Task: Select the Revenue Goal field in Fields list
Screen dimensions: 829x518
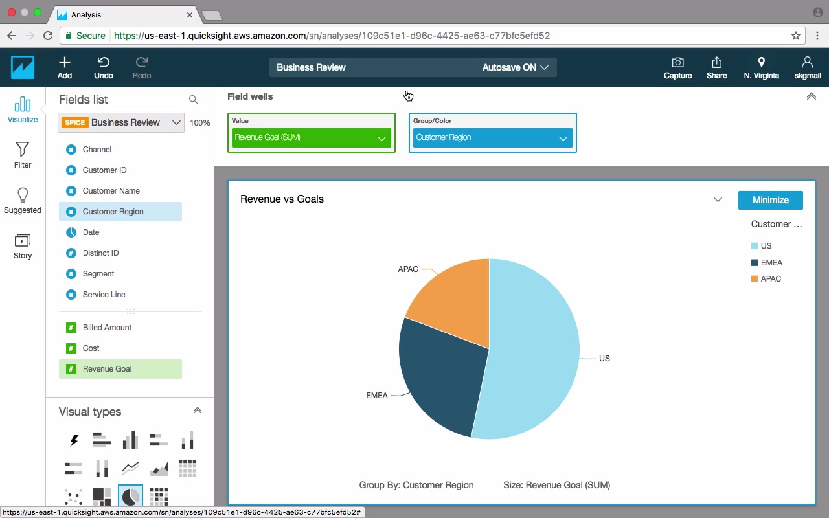Action: point(120,369)
